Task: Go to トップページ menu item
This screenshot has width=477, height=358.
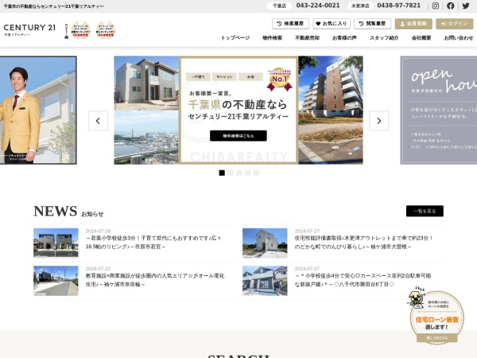Action: click(235, 37)
